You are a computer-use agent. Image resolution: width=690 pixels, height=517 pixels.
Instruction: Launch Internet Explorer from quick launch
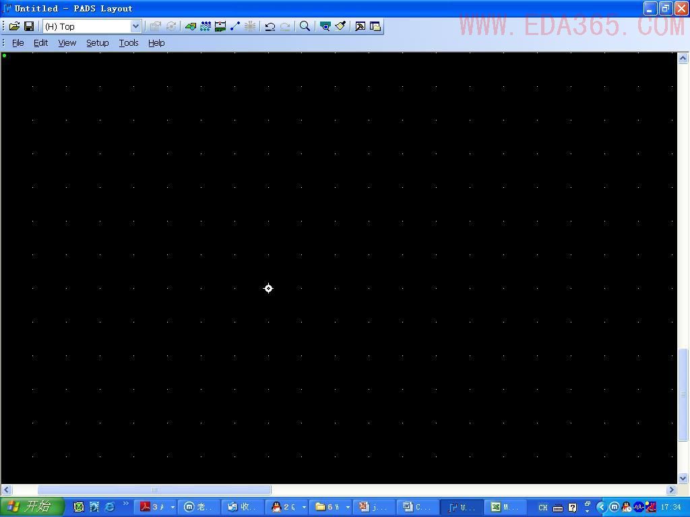(110, 507)
